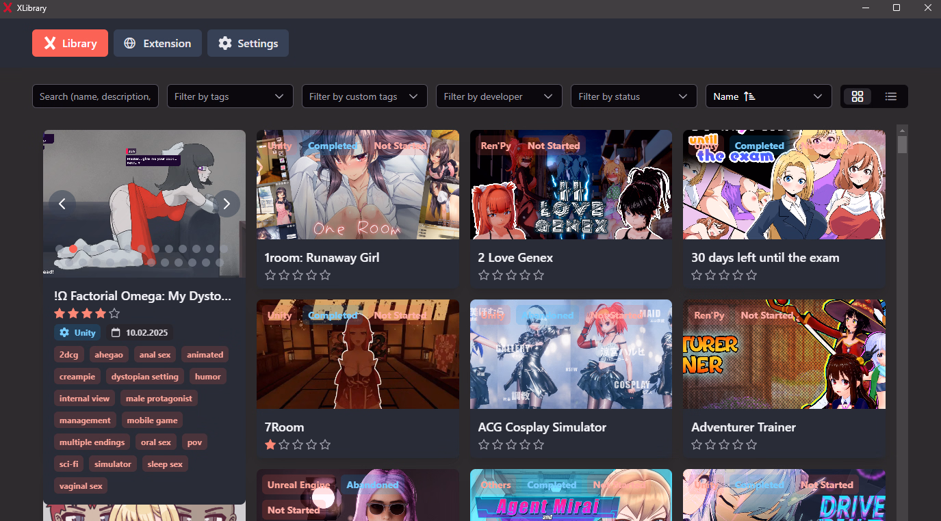Viewport: 941px width, 521px height.
Task: Click the Abandoned status badge
Action: (372, 485)
